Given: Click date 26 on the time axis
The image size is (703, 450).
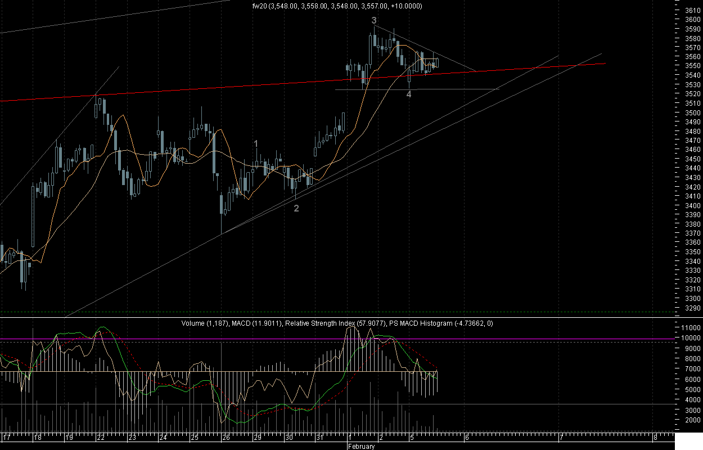Looking at the screenshot, I should (x=226, y=438).
